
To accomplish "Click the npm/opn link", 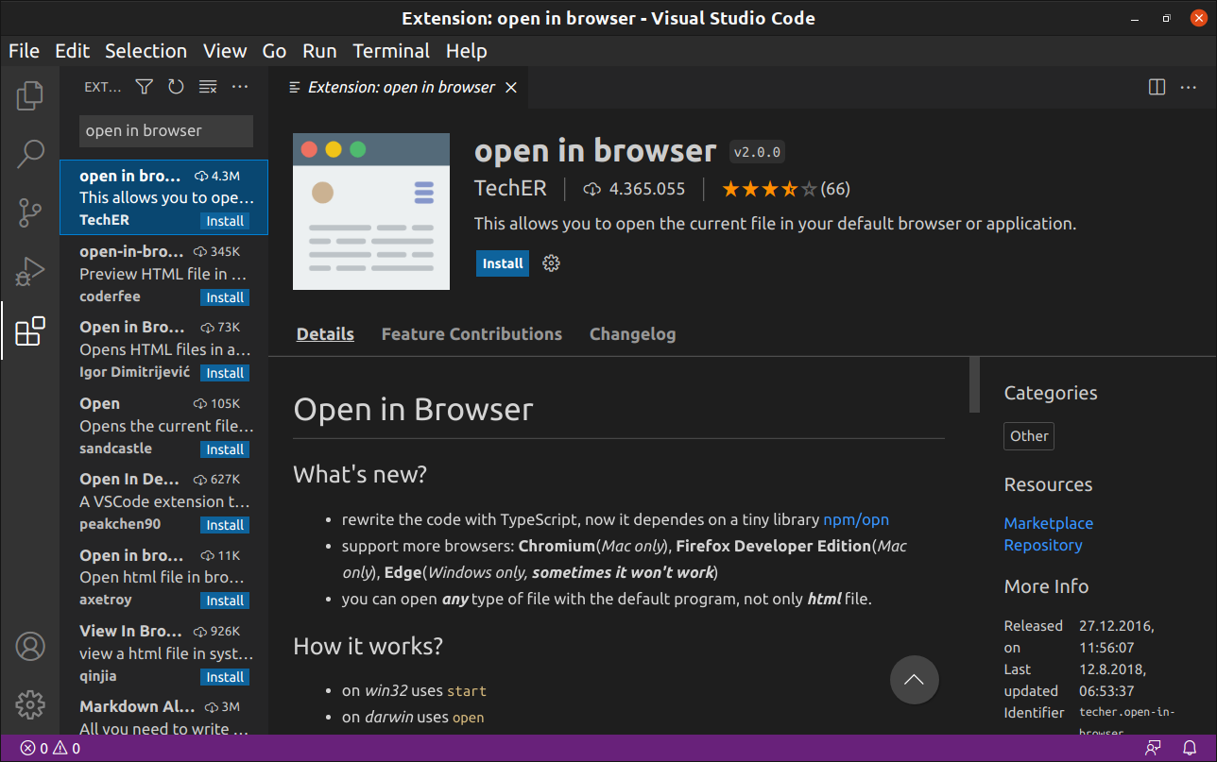I will pos(856,519).
